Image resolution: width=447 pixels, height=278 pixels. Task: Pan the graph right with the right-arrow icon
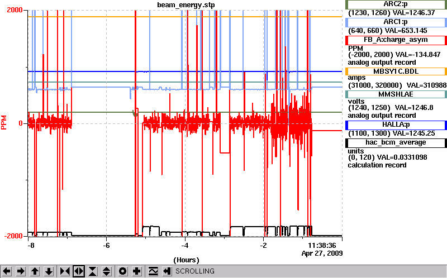[21, 271]
